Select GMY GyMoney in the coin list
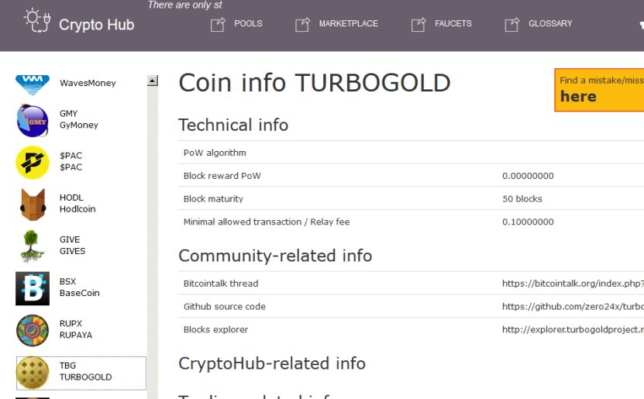 tap(79, 119)
